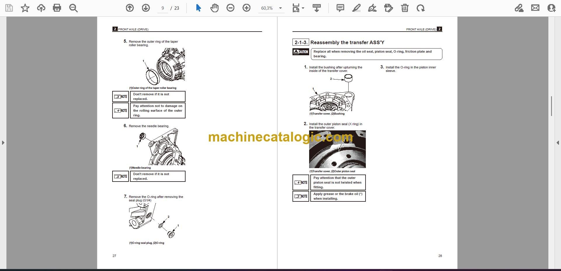Delete with the trash icon

[405, 8]
